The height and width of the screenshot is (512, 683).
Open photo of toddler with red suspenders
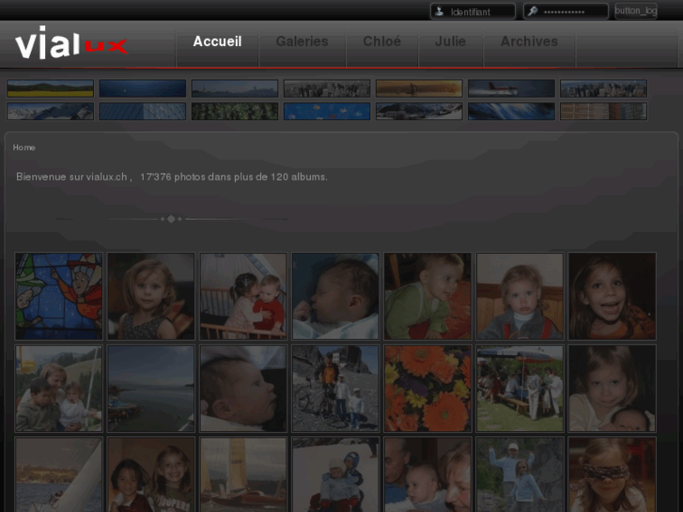pos(520,296)
